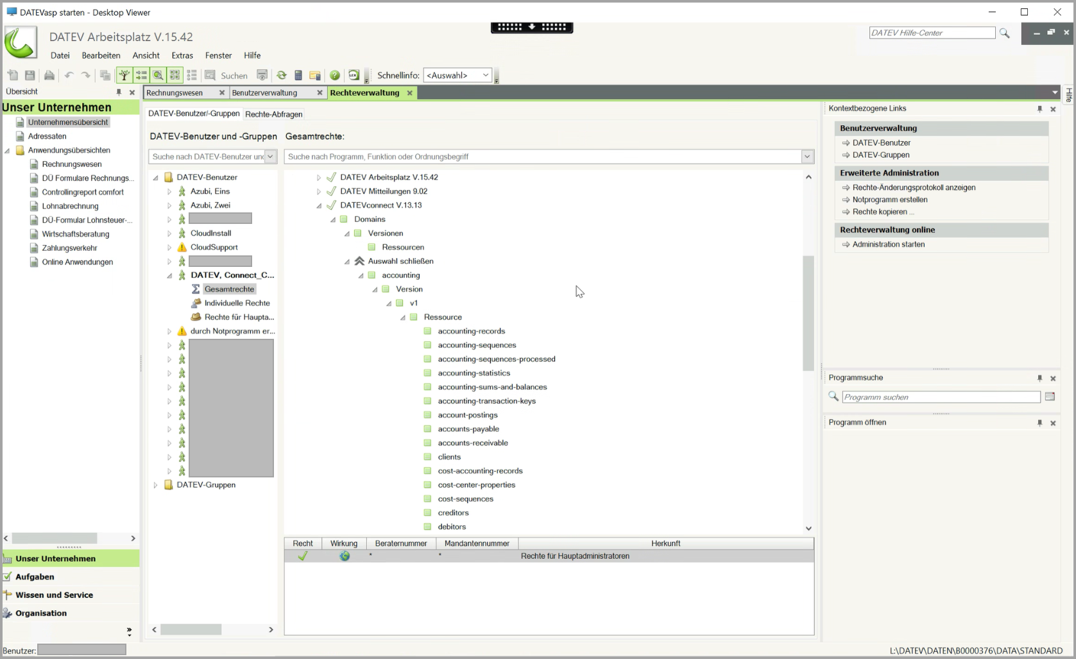Click the LEX icon in the toolbar
This screenshot has width=1076, height=659.
click(x=353, y=75)
